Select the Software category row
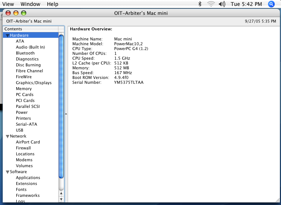This screenshot has width=281, height=205. click(x=31, y=172)
